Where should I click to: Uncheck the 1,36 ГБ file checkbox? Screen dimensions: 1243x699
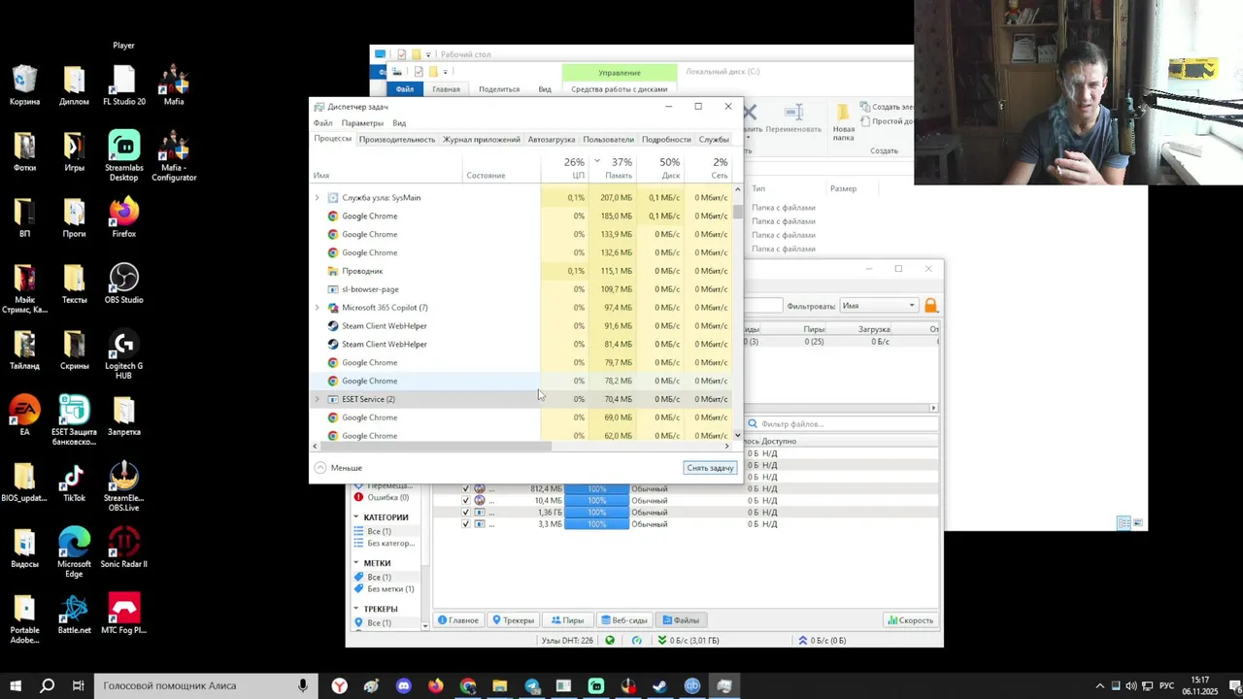pos(465,512)
